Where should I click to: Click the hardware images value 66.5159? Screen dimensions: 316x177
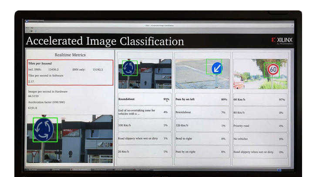[33, 96]
